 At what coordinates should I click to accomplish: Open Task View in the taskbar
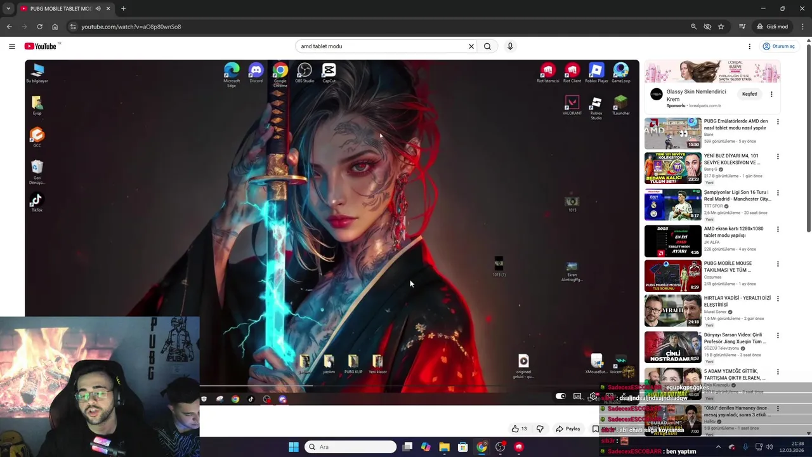(x=407, y=447)
